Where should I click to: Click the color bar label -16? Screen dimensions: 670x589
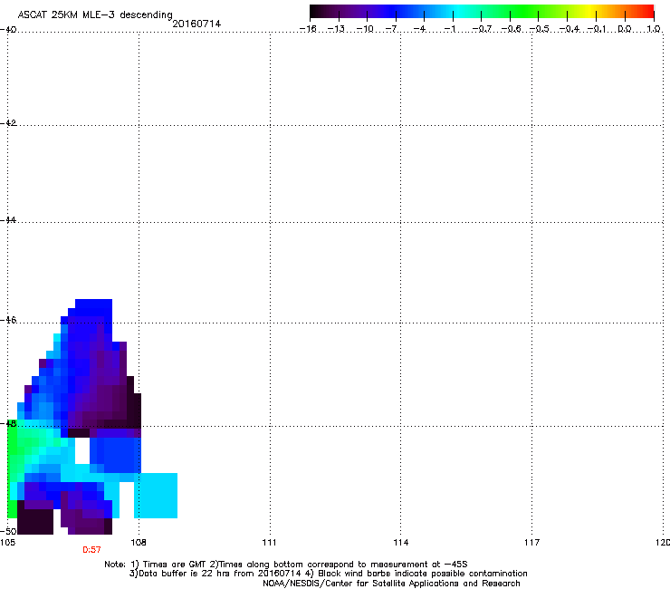point(308,29)
